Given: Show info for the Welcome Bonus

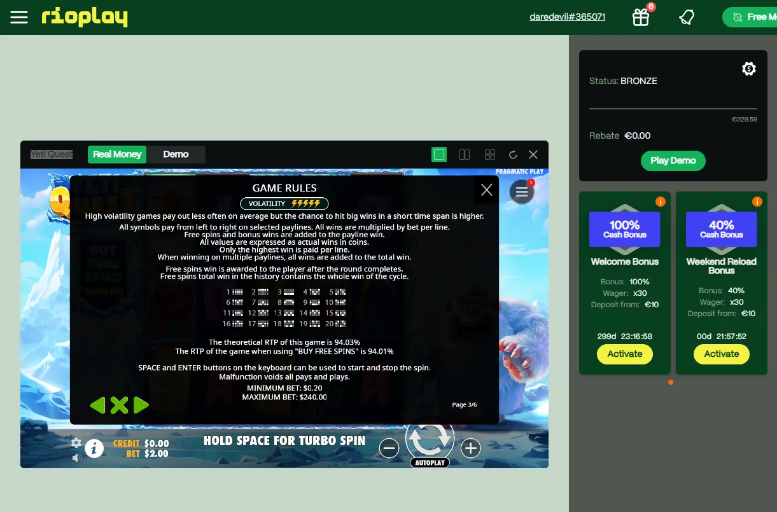Looking at the screenshot, I should click(x=660, y=202).
